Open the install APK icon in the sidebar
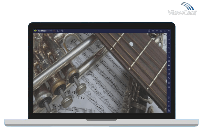The width and height of the screenshot is (201, 138). [x=169, y=65]
